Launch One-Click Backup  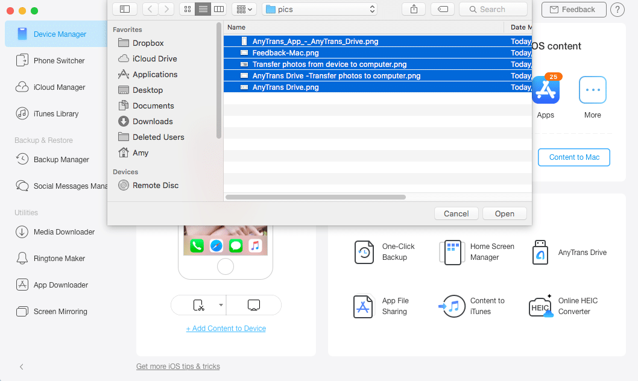click(385, 252)
